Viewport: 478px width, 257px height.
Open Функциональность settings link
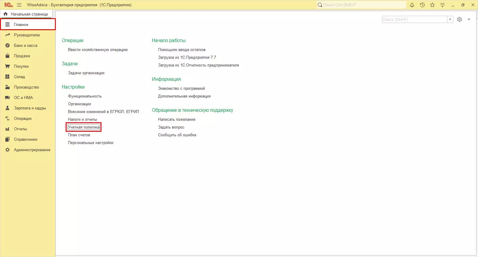85,96
